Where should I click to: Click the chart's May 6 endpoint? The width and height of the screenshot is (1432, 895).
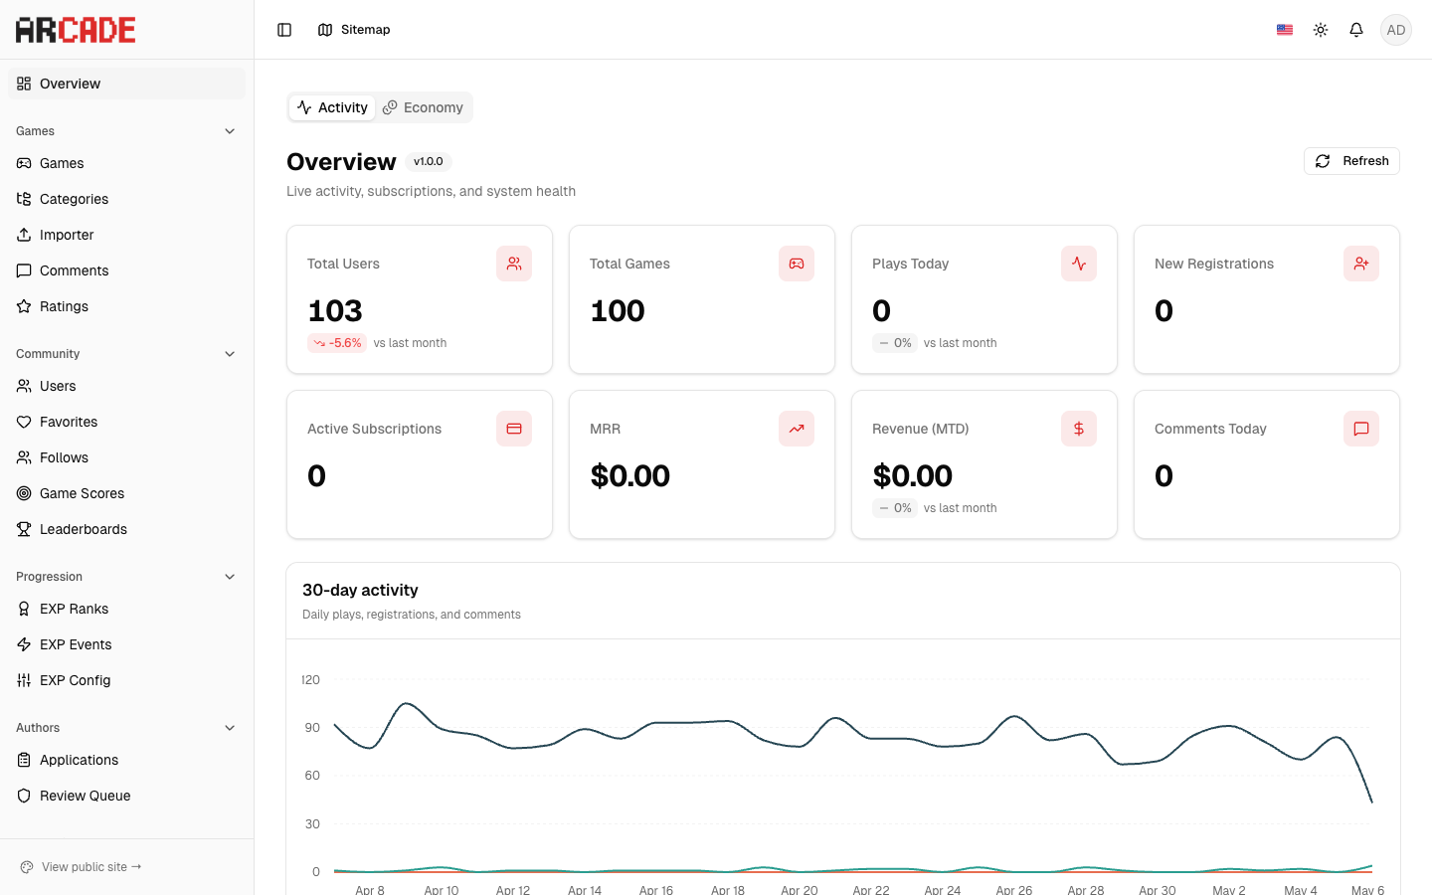tap(1372, 802)
